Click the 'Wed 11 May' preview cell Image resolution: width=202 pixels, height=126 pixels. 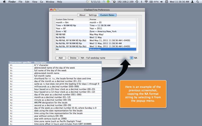[x=112, y=37]
